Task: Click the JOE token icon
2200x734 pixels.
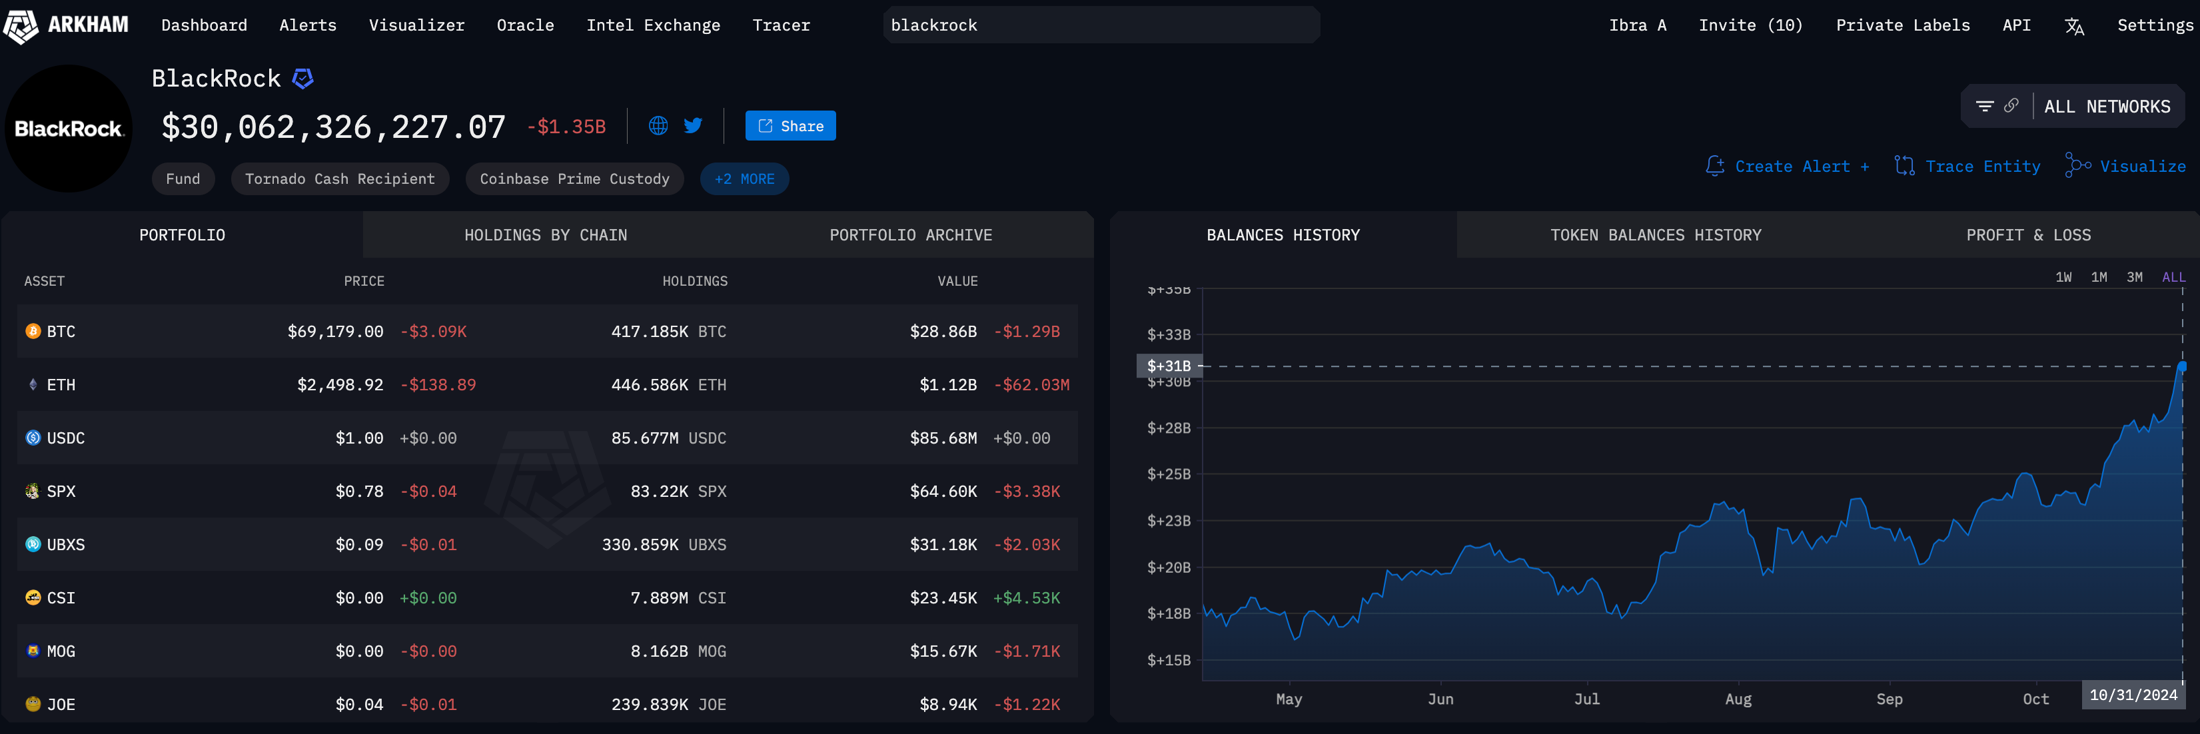Action: (33, 704)
